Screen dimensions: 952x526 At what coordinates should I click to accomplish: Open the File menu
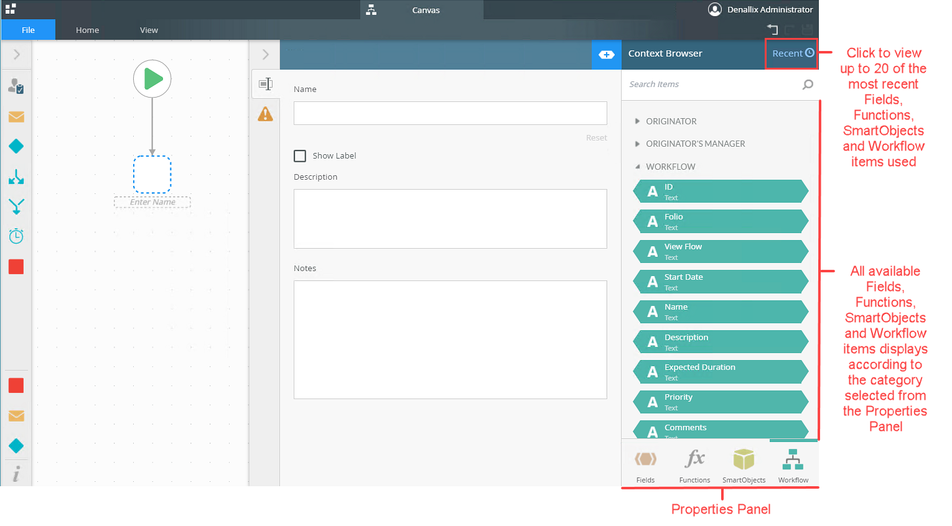tap(28, 30)
